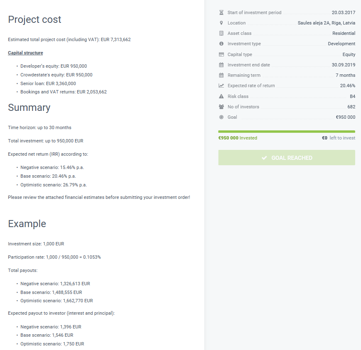Click the green investment progress bar
Image resolution: width=361 pixels, height=350 pixels.
click(x=287, y=132)
